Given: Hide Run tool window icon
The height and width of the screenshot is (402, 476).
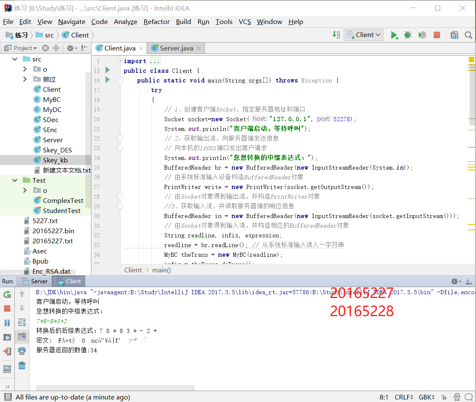Looking at the screenshot, I should click(469, 281).
